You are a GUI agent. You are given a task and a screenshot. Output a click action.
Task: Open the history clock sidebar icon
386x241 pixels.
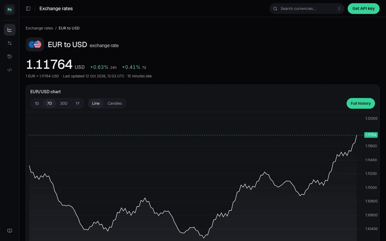[x=10, y=57]
